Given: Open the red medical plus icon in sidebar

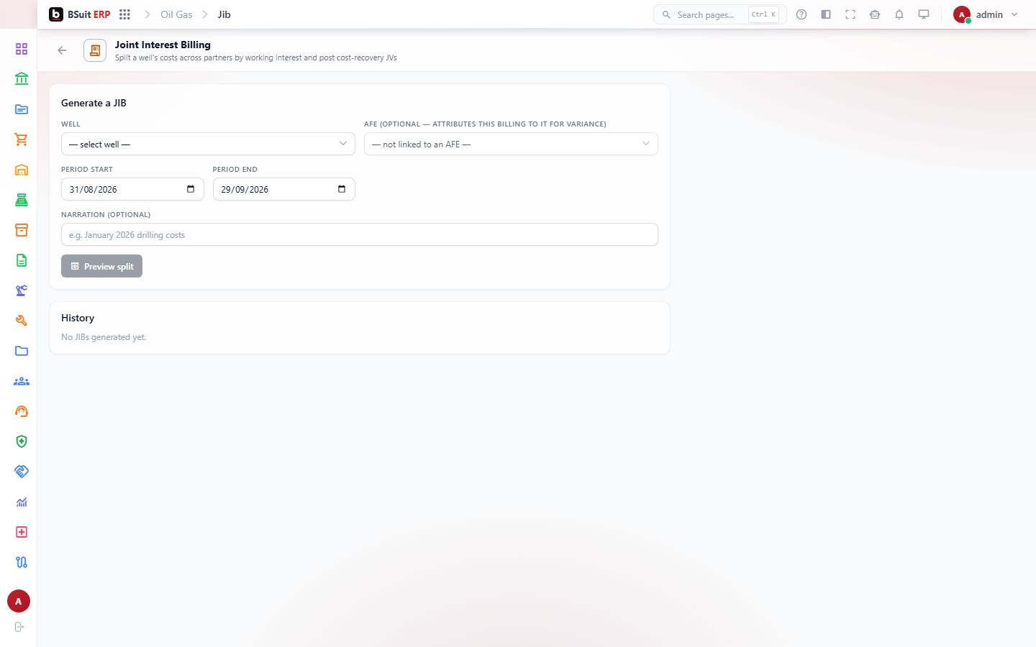Looking at the screenshot, I should click(x=22, y=532).
